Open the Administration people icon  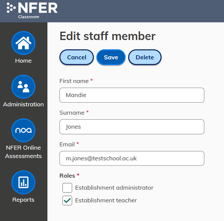click(x=23, y=87)
